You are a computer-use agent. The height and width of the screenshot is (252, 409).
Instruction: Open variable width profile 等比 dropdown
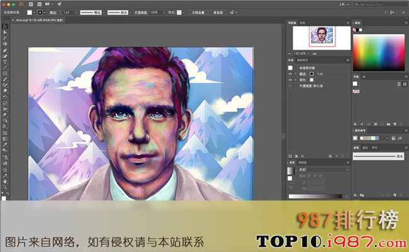(104, 13)
